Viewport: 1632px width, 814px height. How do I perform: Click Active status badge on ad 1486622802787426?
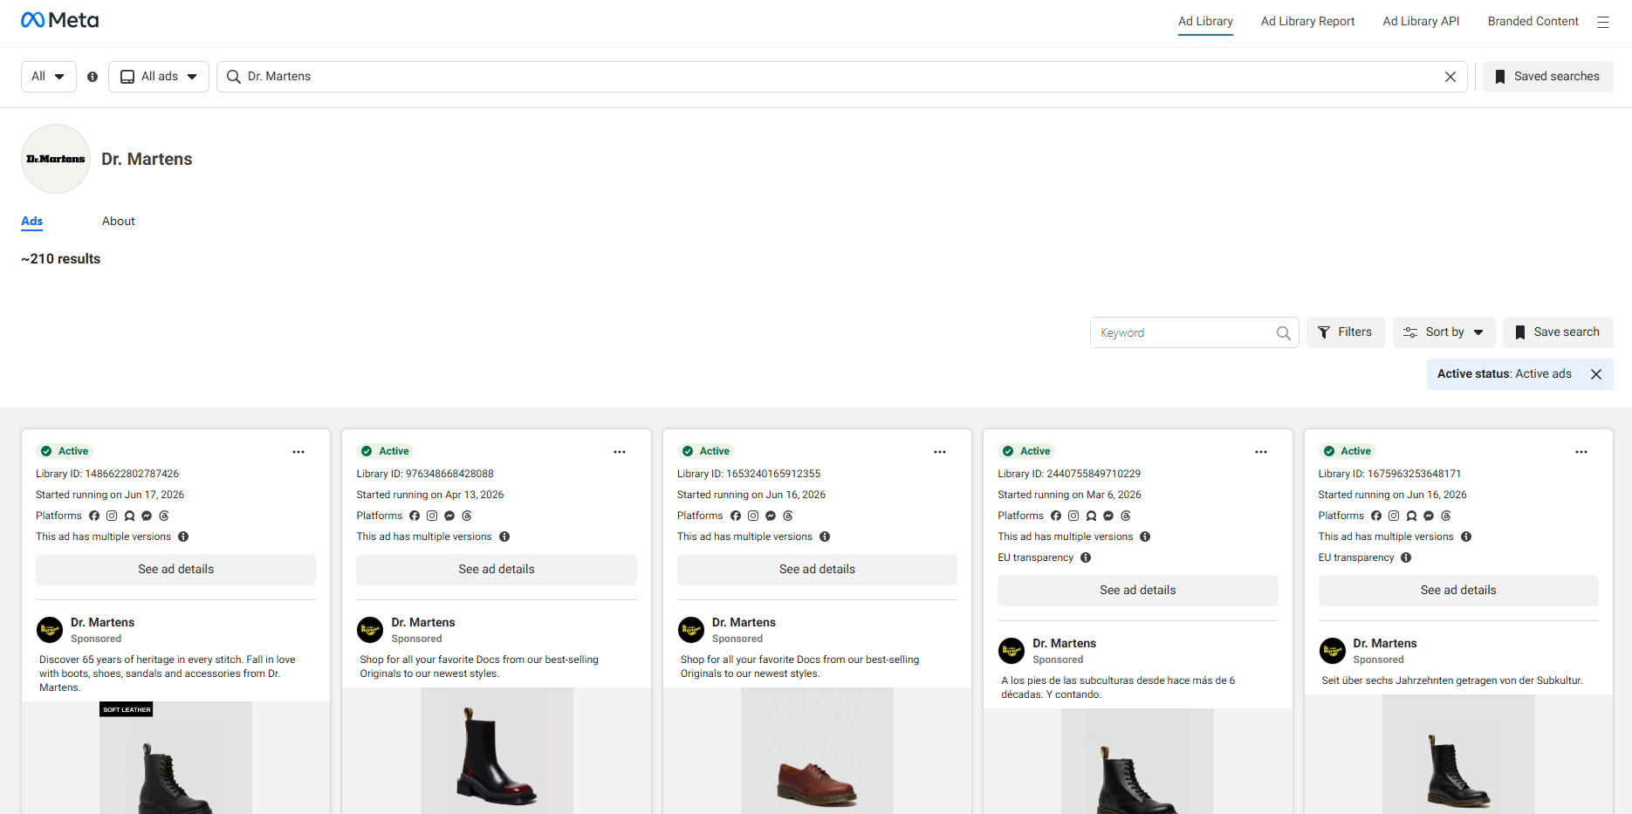point(65,451)
